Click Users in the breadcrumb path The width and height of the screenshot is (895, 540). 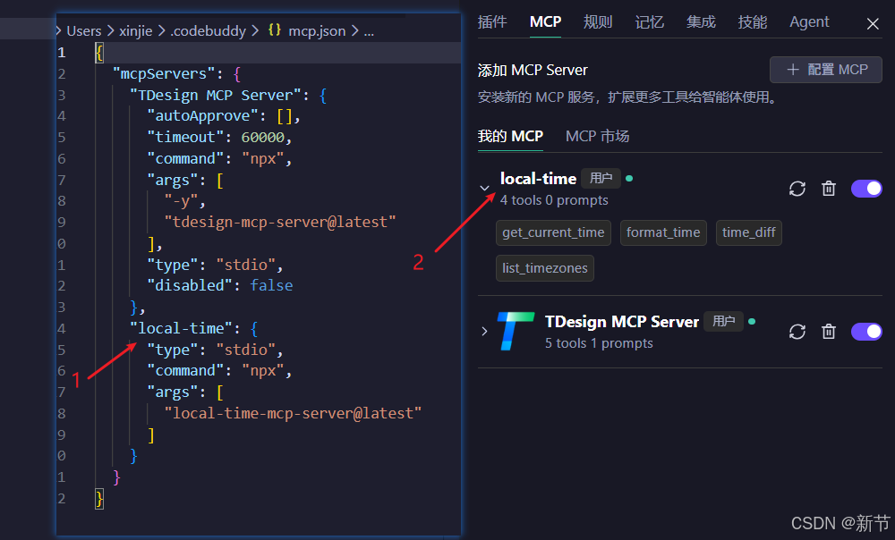84,30
